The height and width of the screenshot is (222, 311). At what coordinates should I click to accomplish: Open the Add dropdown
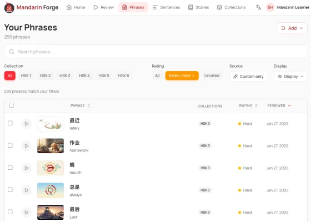coord(292,28)
